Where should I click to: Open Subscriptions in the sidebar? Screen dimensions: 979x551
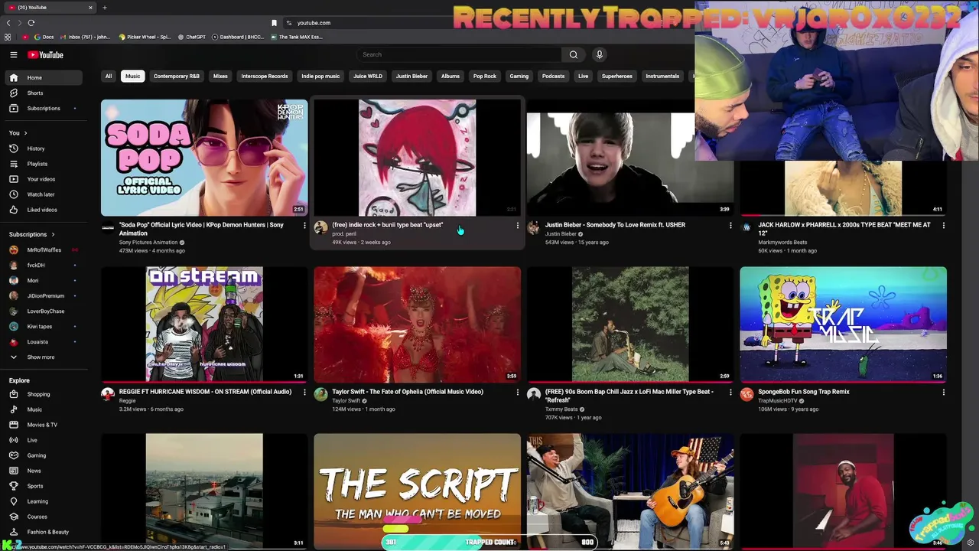click(43, 108)
